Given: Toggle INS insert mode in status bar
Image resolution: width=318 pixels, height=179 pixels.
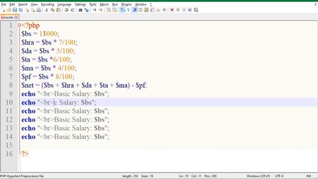Looking at the screenshot, I should click(309, 176).
